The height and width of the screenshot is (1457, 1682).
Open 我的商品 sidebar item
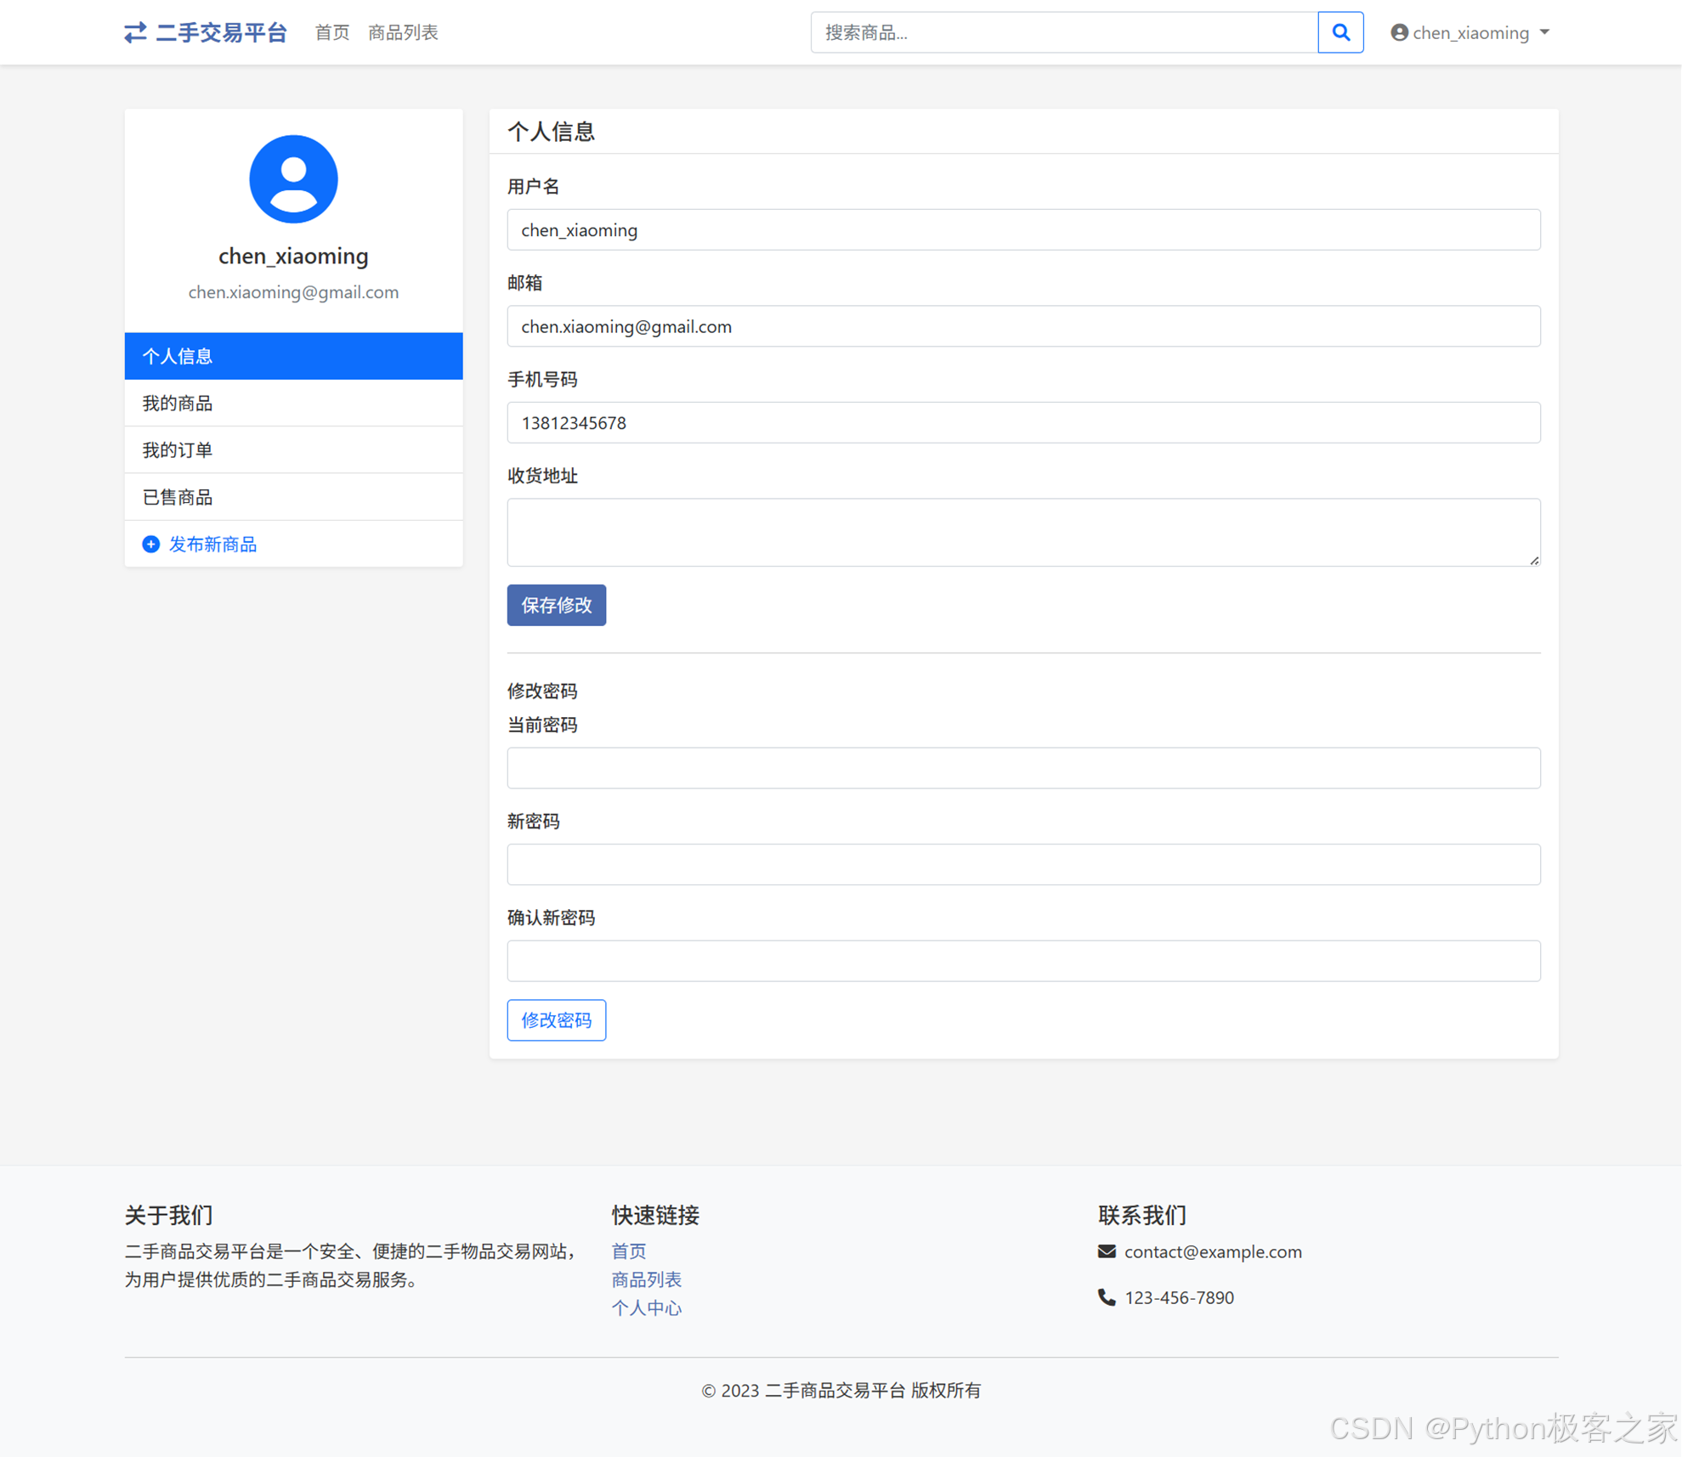pos(293,403)
